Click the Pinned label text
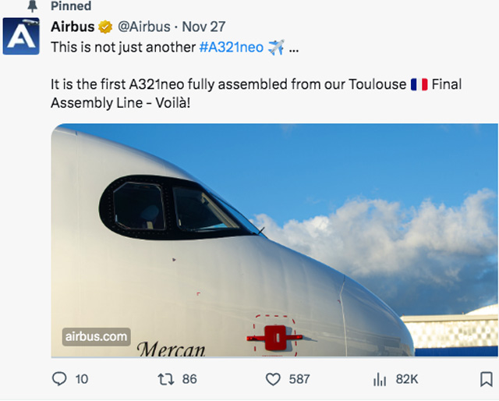Image resolution: width=499 pixels, height=401 pixels. pyautogui.click(x=70, y=5)
